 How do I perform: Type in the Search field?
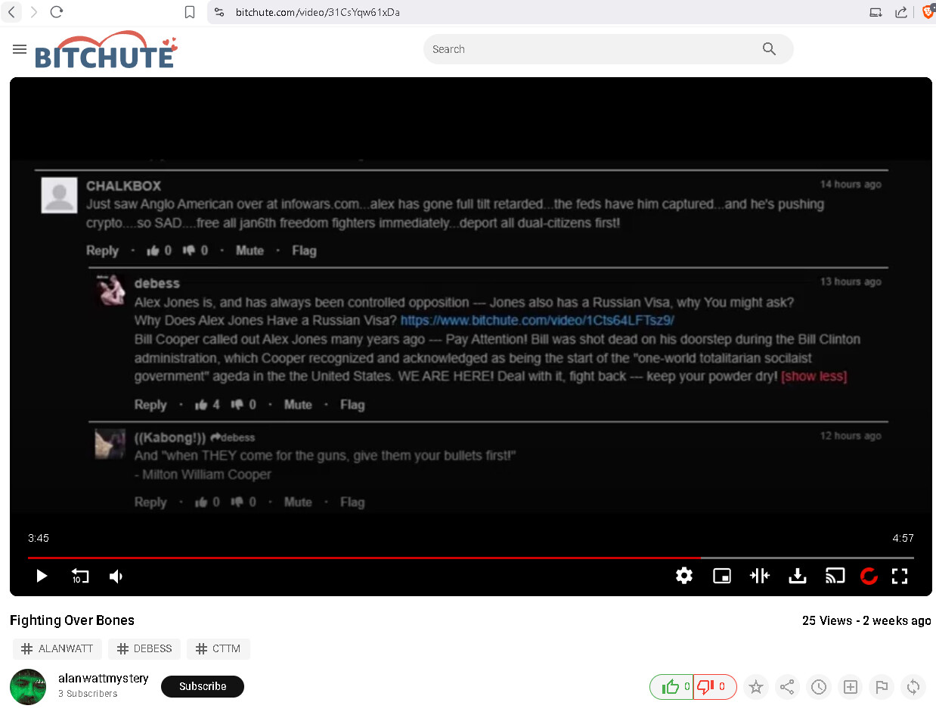[x=590, y=49]
